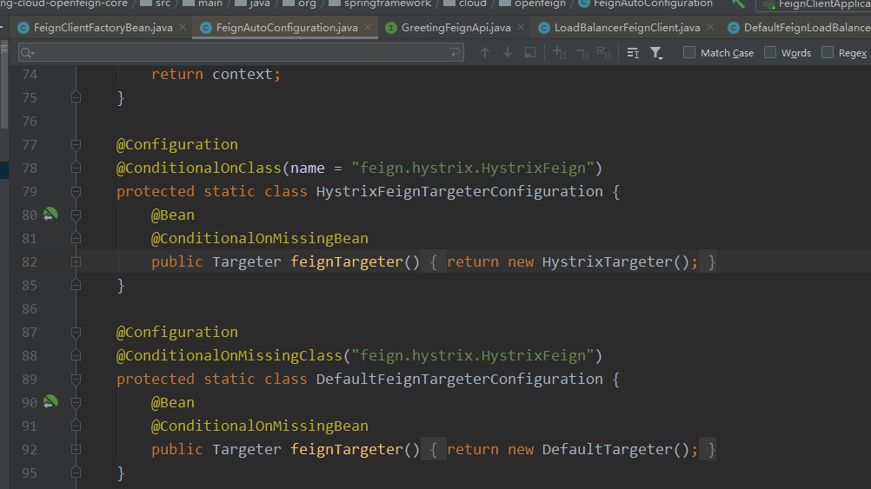Go to next occurrence arrow

507,52
